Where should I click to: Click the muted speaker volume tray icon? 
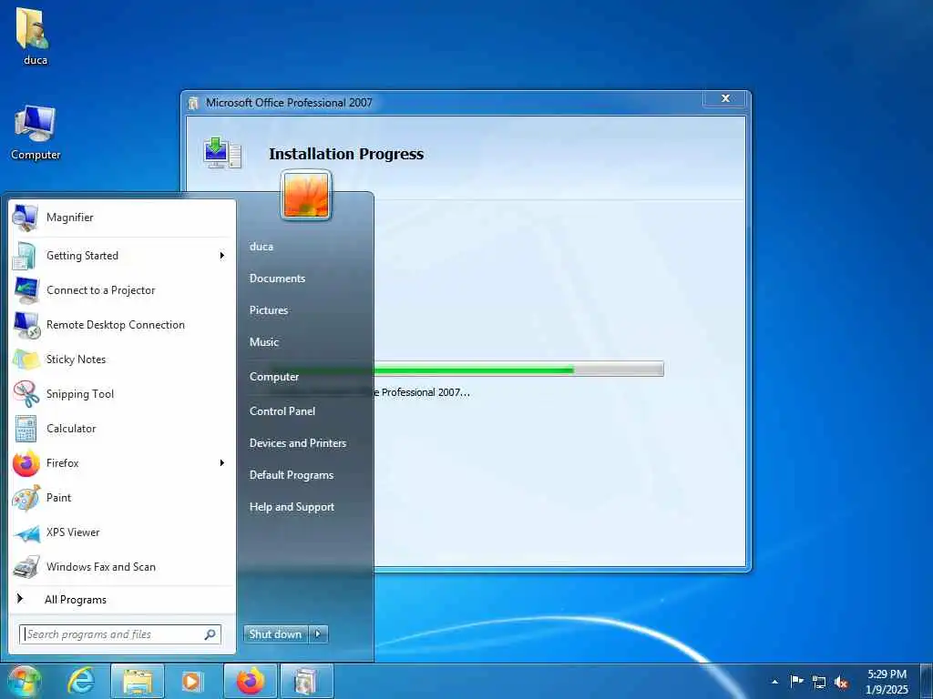click(841, 682)
